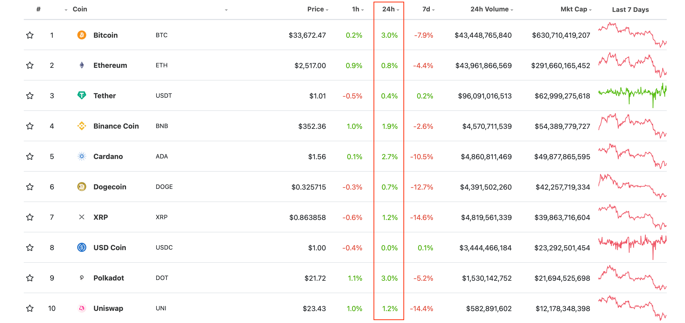Screen dimensions: 685x323
Task: Open the Binance Coin page link
Action: click(116, 126)
